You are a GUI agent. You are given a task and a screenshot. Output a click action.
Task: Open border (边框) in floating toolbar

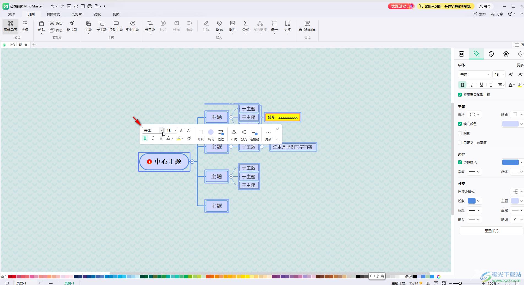[221, 135]
